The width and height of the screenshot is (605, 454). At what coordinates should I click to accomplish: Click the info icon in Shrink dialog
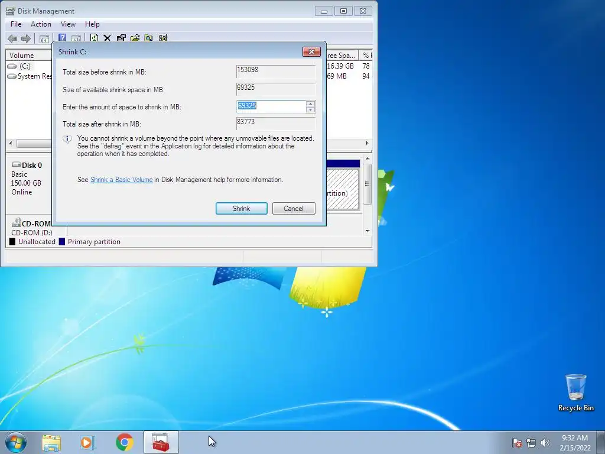[67, 138]
